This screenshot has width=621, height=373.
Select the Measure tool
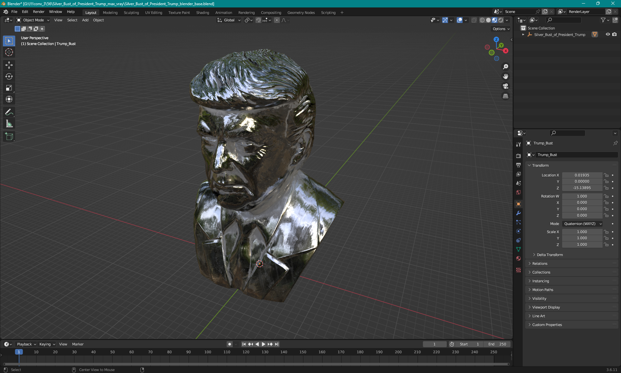tap(9, 124)
